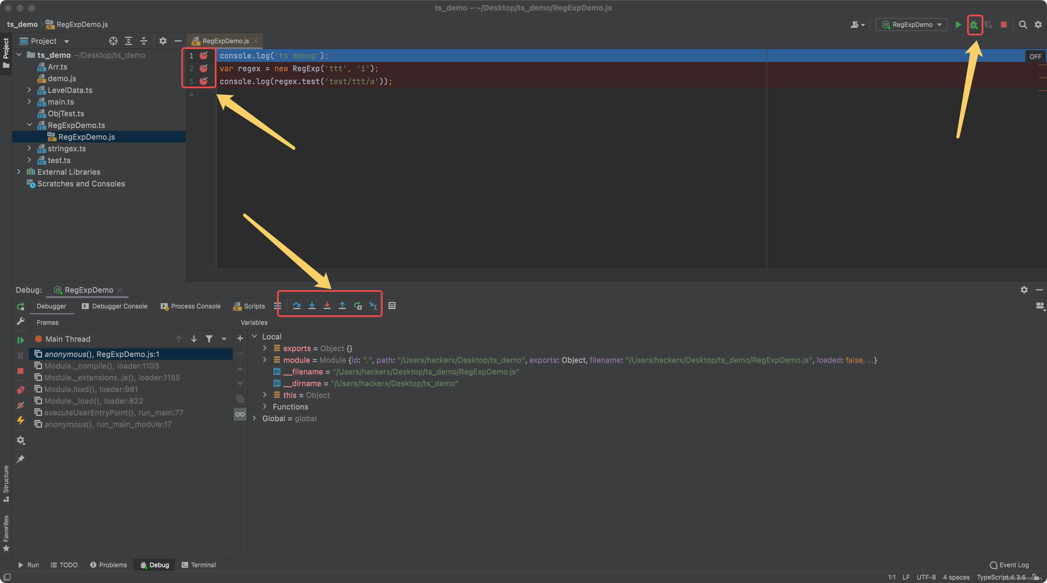The image size is (1047, 583).
Task: Click Resume Program in debug sidebar
Action: click(20, 340)
